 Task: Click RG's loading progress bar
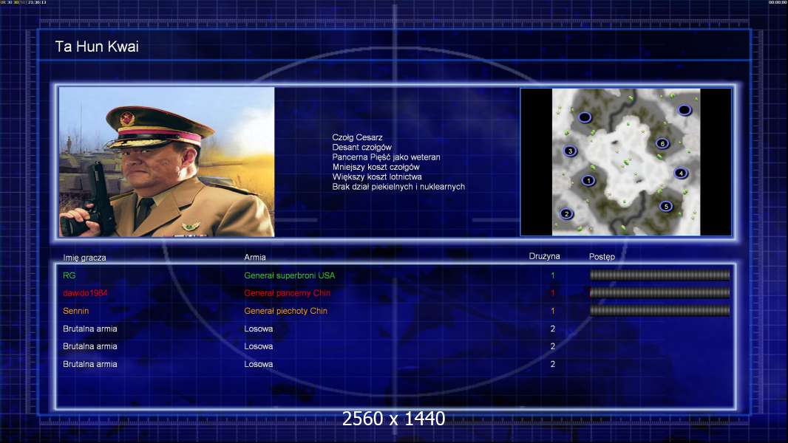point(660,275)
